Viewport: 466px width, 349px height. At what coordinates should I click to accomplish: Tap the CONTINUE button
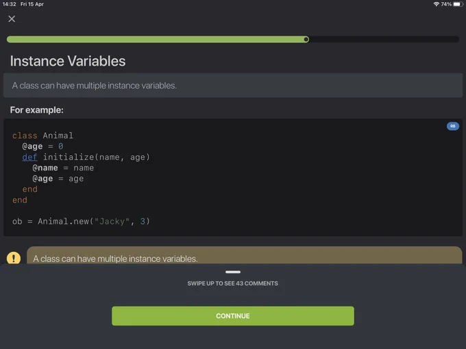tap(233, 315)
